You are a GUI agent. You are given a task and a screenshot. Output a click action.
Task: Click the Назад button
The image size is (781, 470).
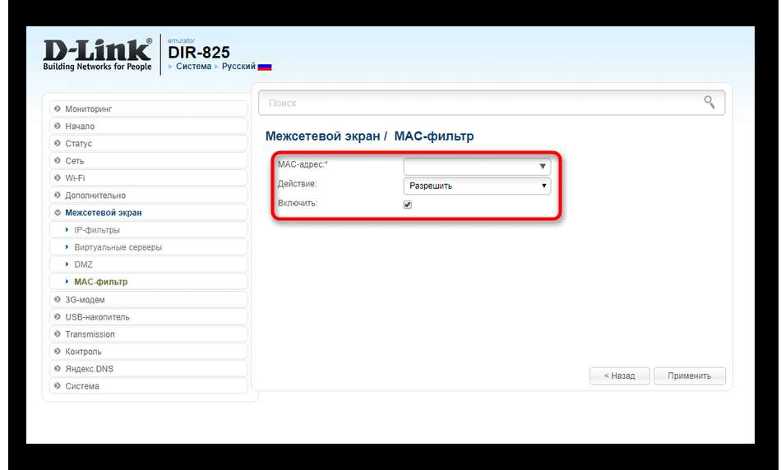coord(619,376)
